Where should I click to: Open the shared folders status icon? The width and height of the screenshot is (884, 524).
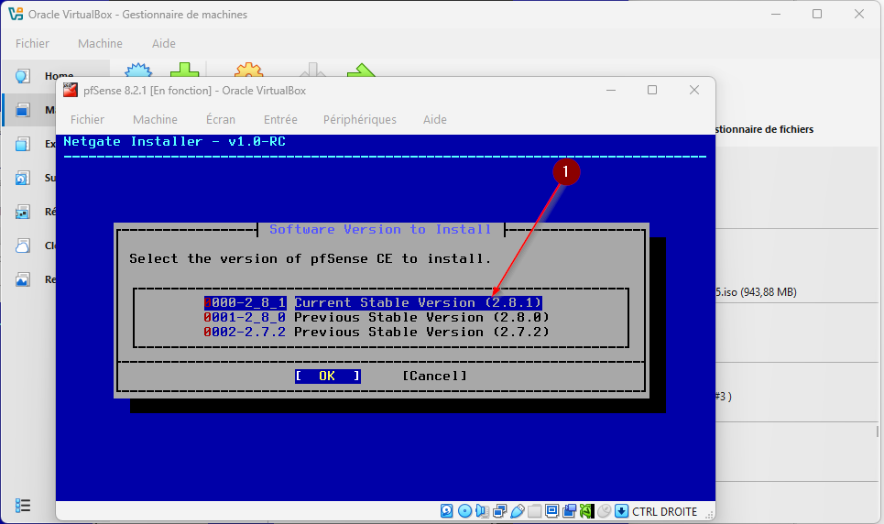click(534, 511)
